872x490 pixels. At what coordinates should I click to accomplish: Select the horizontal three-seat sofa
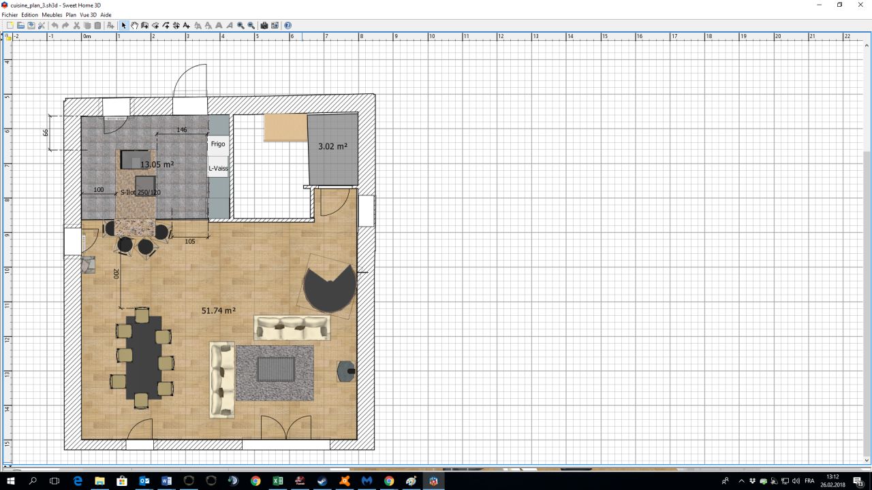click(292, 327)
